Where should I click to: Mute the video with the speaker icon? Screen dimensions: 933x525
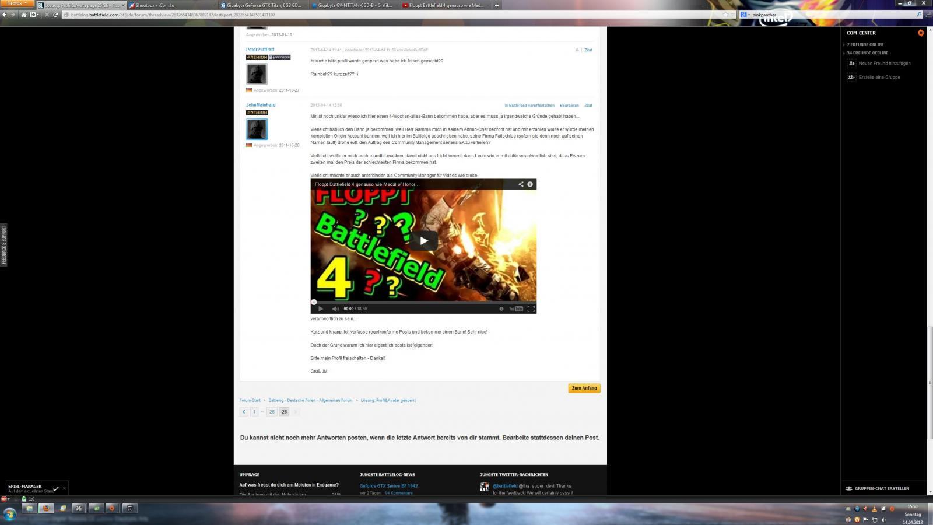coord(335,309)
